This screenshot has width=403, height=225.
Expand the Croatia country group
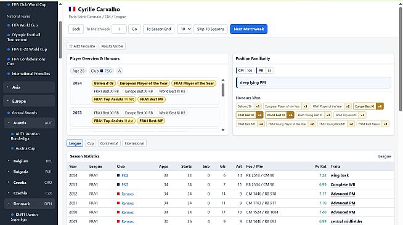pyautogui.click(x=29, y=183)
